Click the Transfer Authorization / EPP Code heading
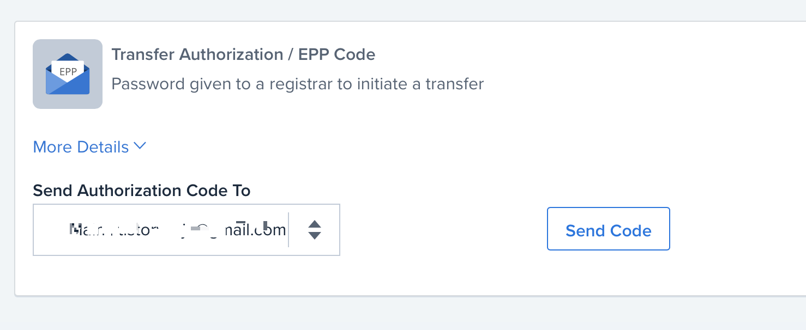The height and width of the screenshot is (330, 806). pyautogui.click(x=244, y=54)
